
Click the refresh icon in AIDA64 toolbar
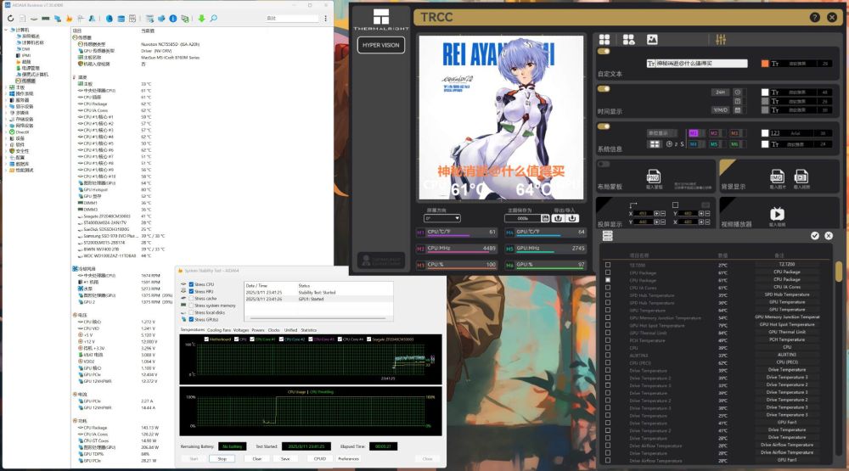[10, 19]
